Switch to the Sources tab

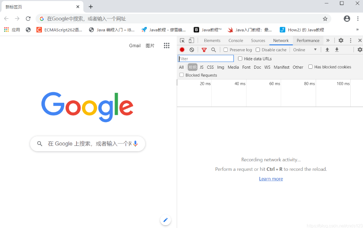pyautogui.click(x=258, y=40)
